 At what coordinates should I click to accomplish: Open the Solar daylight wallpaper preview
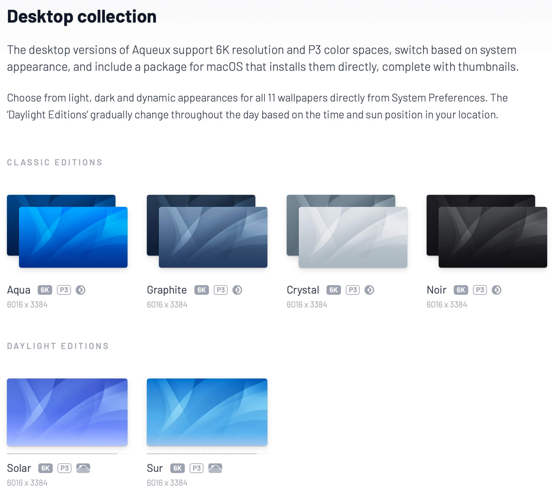67,412
